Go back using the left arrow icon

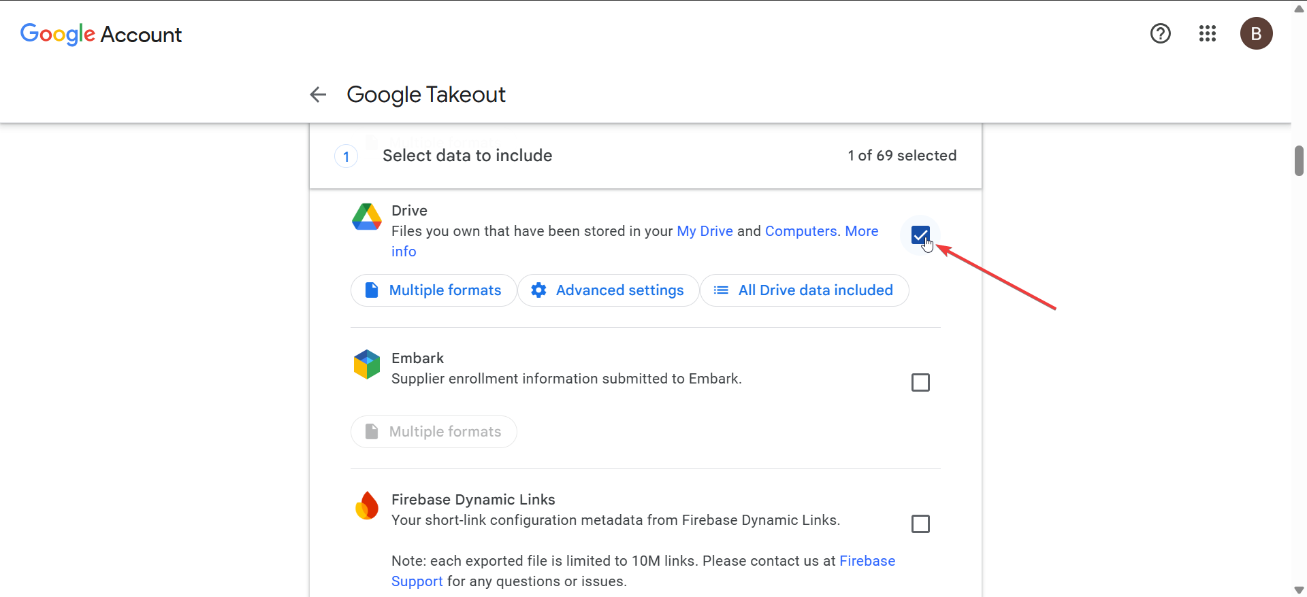pos(318,95)
